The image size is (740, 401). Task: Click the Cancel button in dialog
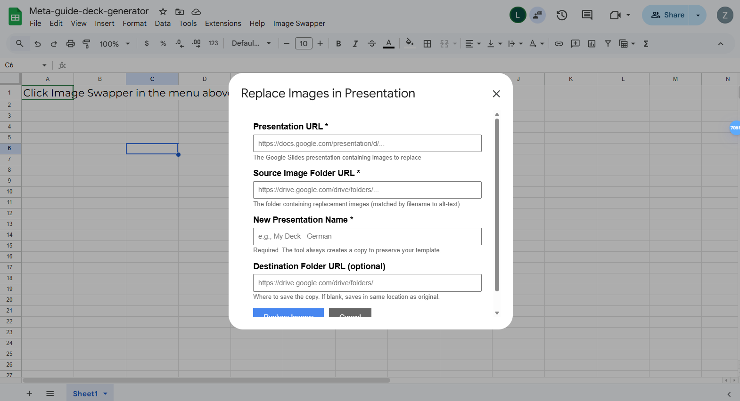[350, 313]
